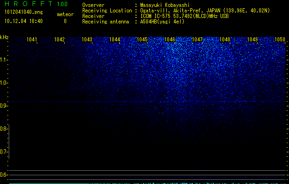
Task: Select the filename 1012041040.png
Action: tap(24, 12)
